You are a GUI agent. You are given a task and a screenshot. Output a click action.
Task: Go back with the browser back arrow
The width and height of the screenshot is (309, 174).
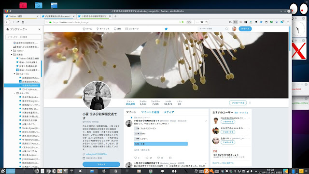coord(8,22)
